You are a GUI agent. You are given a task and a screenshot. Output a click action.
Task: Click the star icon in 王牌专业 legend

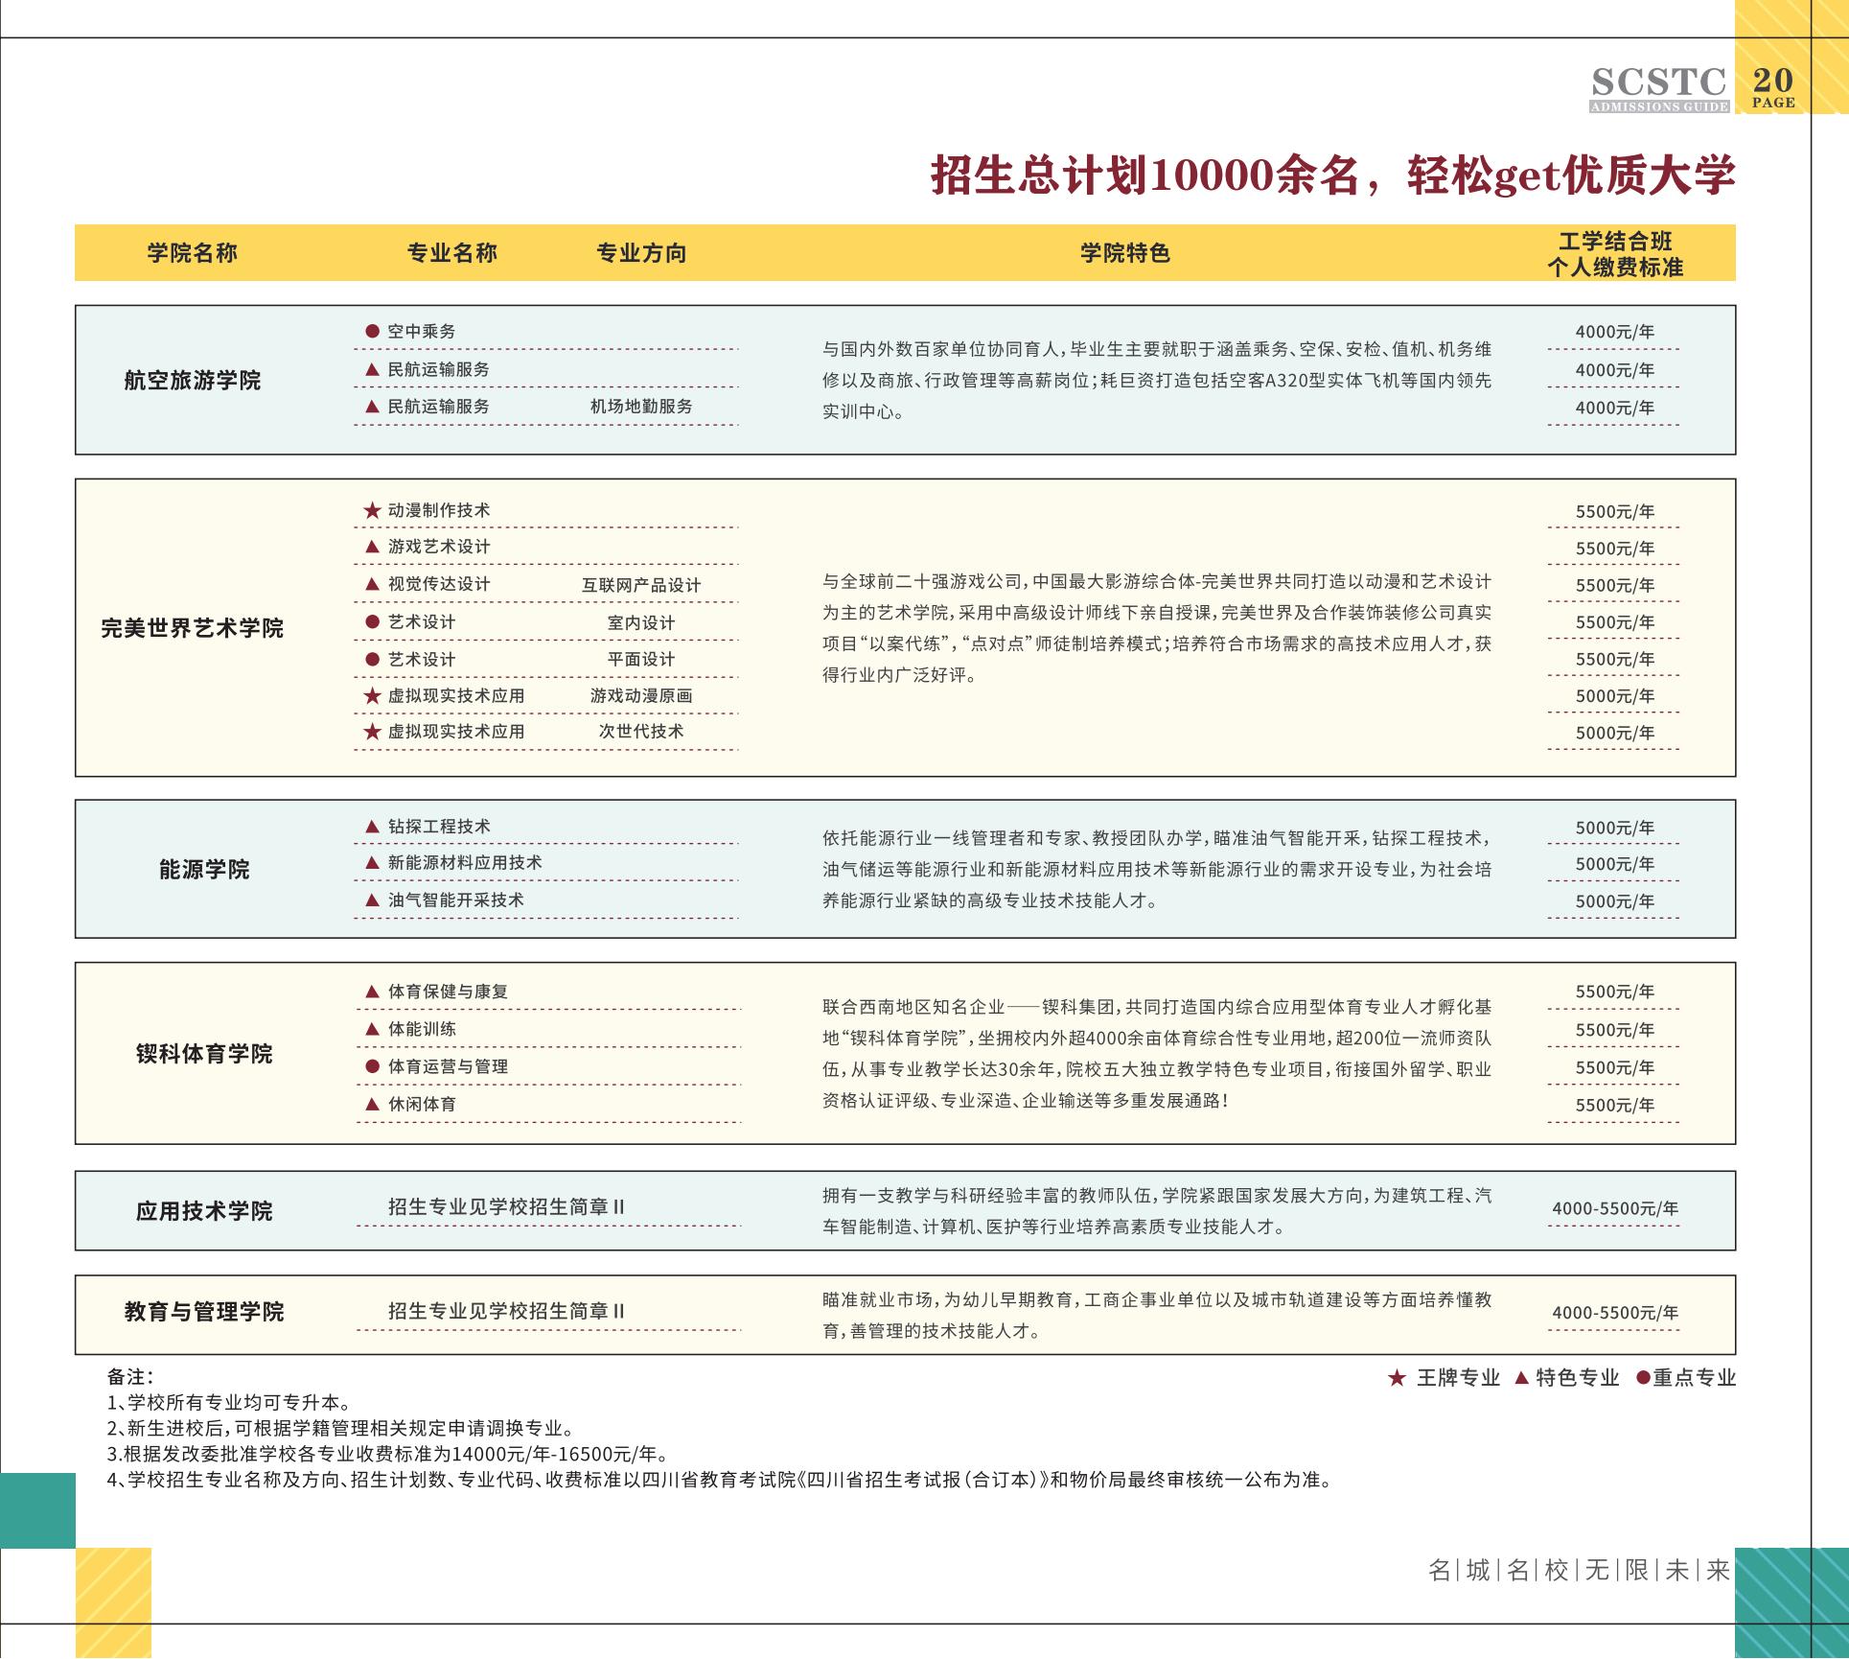pos(1397,1378)
